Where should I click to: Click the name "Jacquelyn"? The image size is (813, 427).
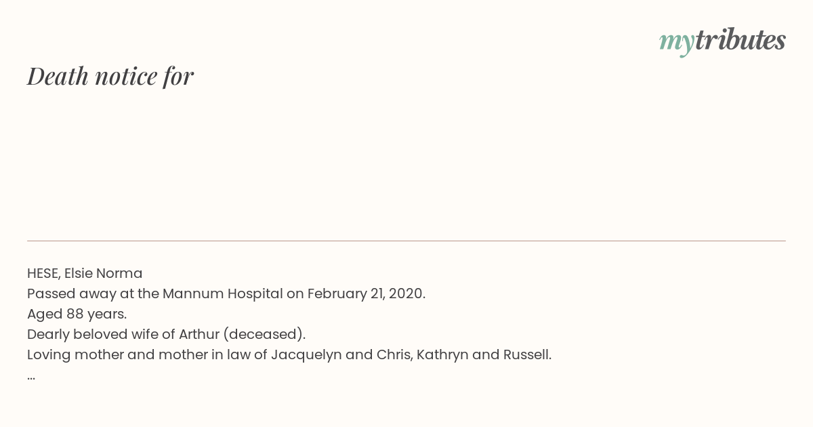pyautogui.click(x=306, y=354)
